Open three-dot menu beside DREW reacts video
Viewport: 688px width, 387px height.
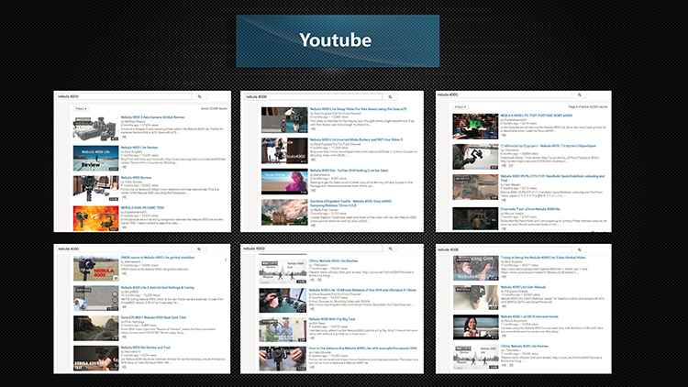[x=226, y=260]
